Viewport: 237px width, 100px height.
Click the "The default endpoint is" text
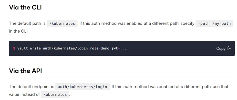(32, 87)
